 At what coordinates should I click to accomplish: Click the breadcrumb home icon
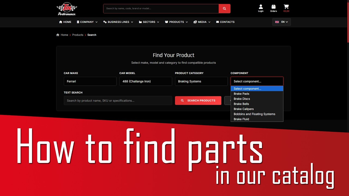point(58,35)
